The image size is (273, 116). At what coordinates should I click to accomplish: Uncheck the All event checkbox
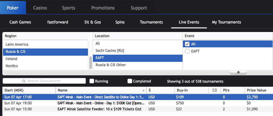(187, 44)
